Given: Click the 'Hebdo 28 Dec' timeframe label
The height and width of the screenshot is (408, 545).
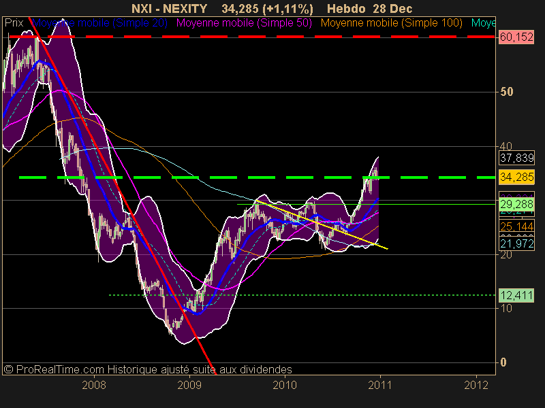Looking at the screenshot, I should (x=369, y=8).
